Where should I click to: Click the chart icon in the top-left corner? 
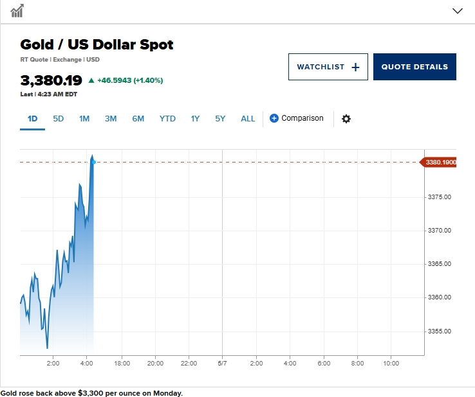click(x=17, y=11)
